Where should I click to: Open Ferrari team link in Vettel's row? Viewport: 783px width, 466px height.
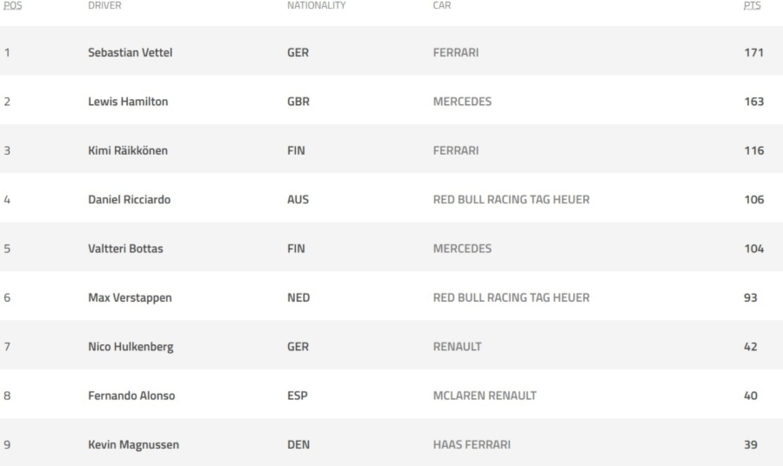coord(455,53)
